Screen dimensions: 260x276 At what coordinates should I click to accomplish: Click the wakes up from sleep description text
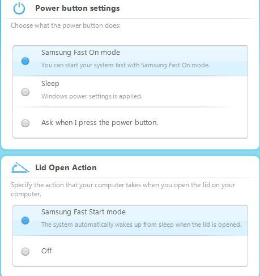pyautogui.click(x=142, y=225)
